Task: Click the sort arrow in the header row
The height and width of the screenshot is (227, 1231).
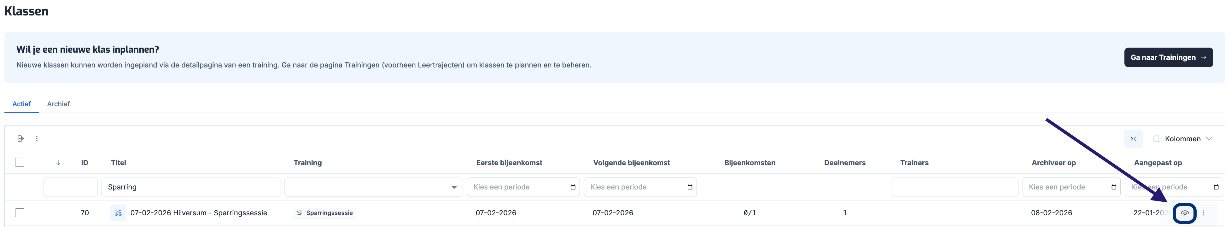Action: click(58, 163)
